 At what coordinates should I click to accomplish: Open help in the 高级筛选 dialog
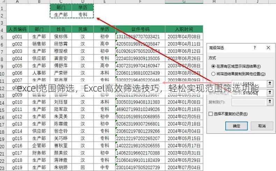(x=255, y=47)
